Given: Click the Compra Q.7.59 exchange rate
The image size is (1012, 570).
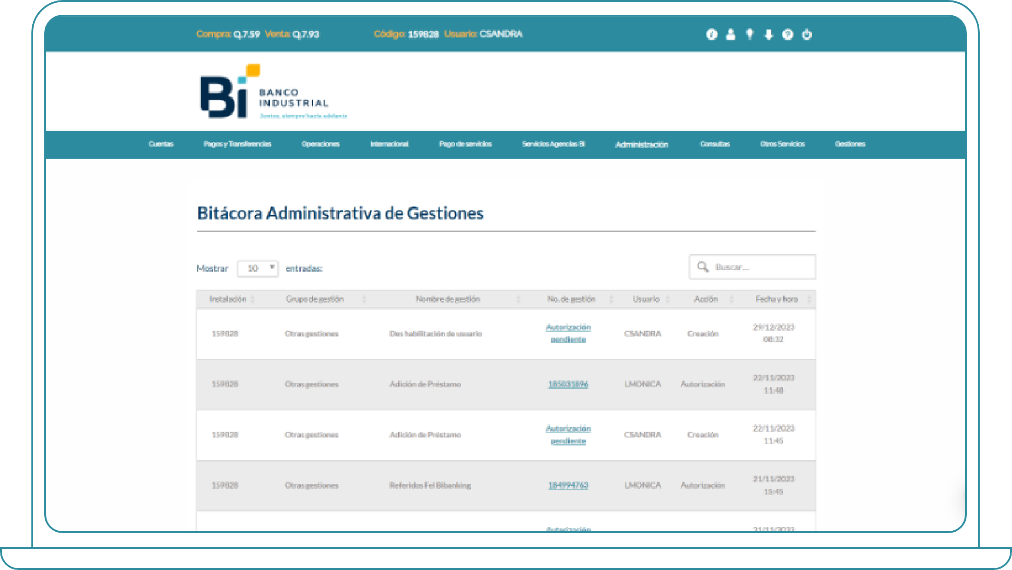Looking at the screenshot, I should 228,34.
